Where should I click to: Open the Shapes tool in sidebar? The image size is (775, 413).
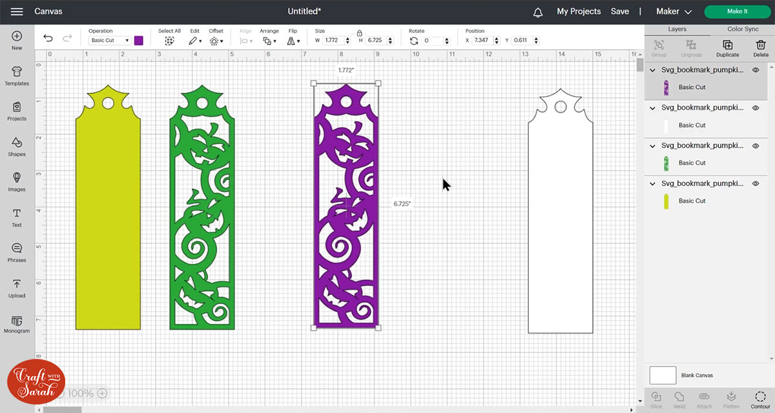click(x=17, y=146)
